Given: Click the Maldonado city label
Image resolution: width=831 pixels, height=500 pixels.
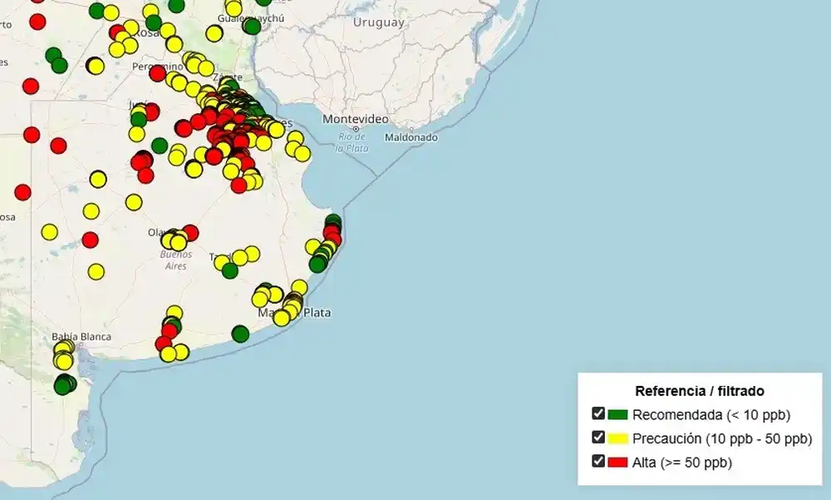Looking at the screenshot, I should [412, 138].
